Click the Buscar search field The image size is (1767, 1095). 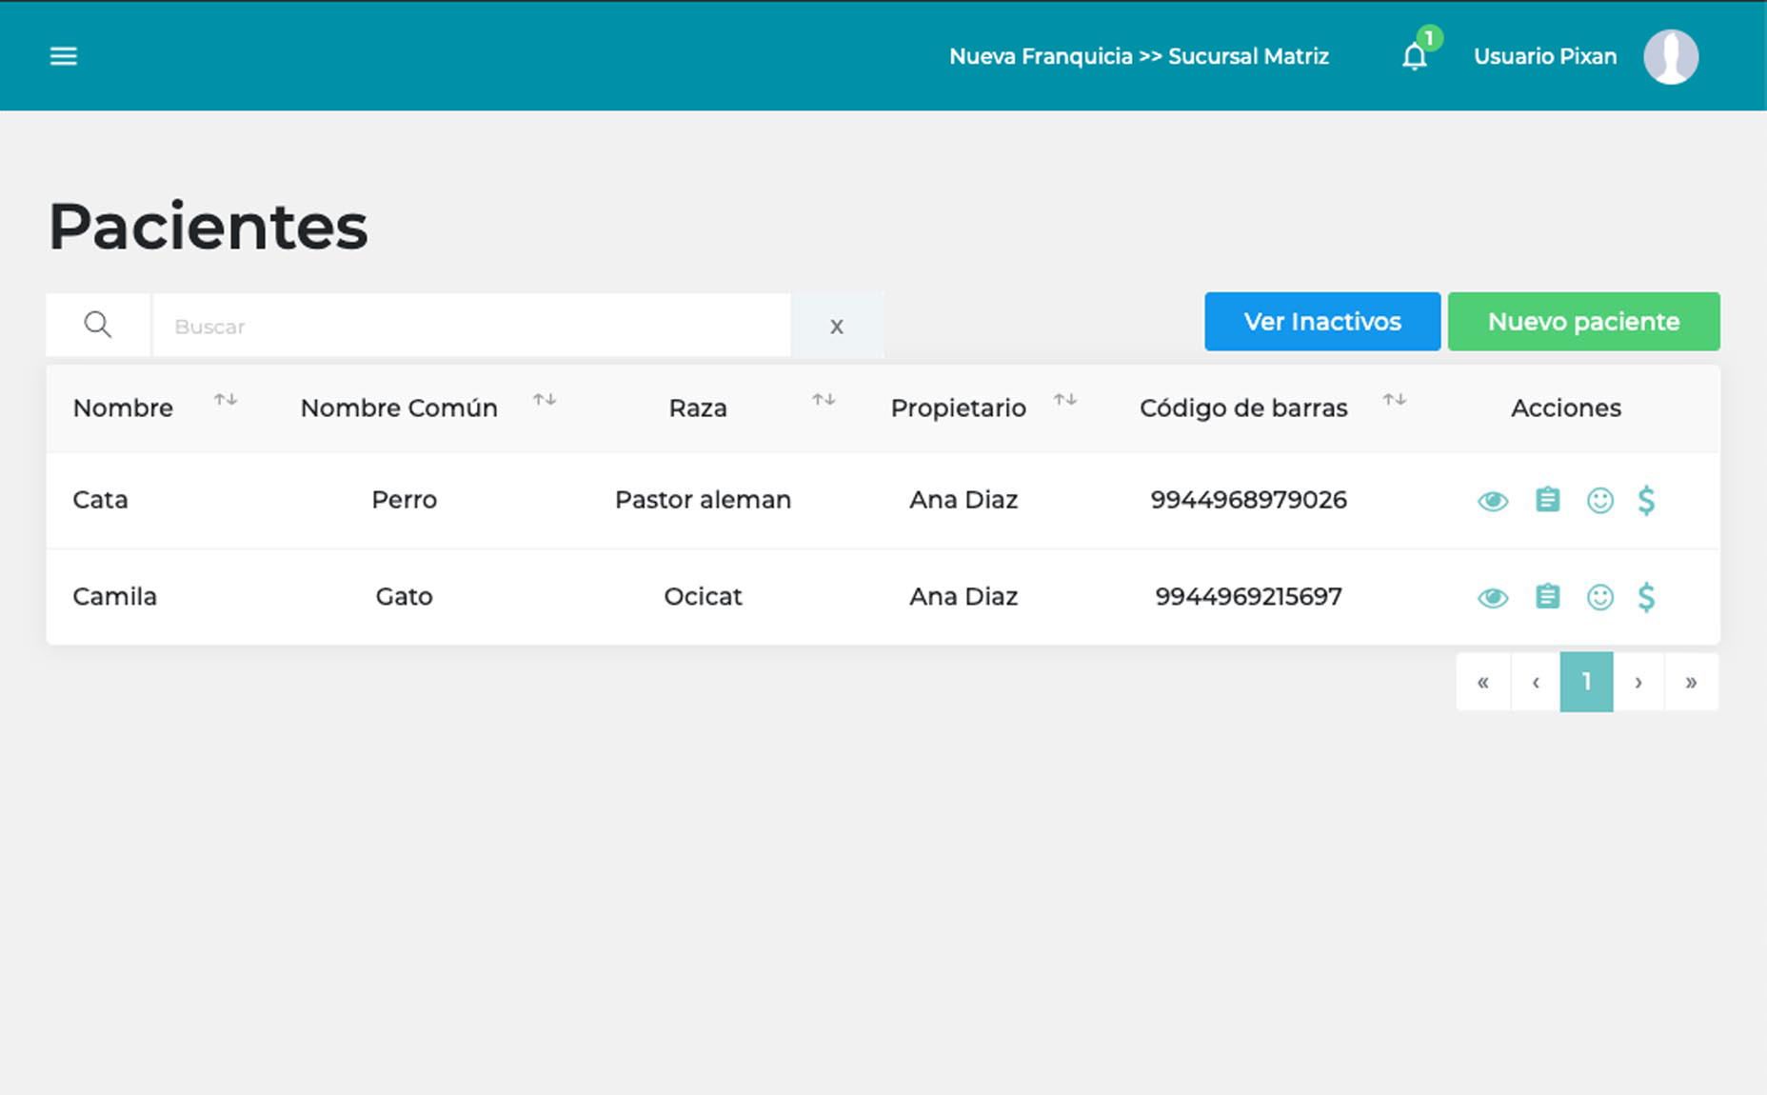tap(471, 326)
